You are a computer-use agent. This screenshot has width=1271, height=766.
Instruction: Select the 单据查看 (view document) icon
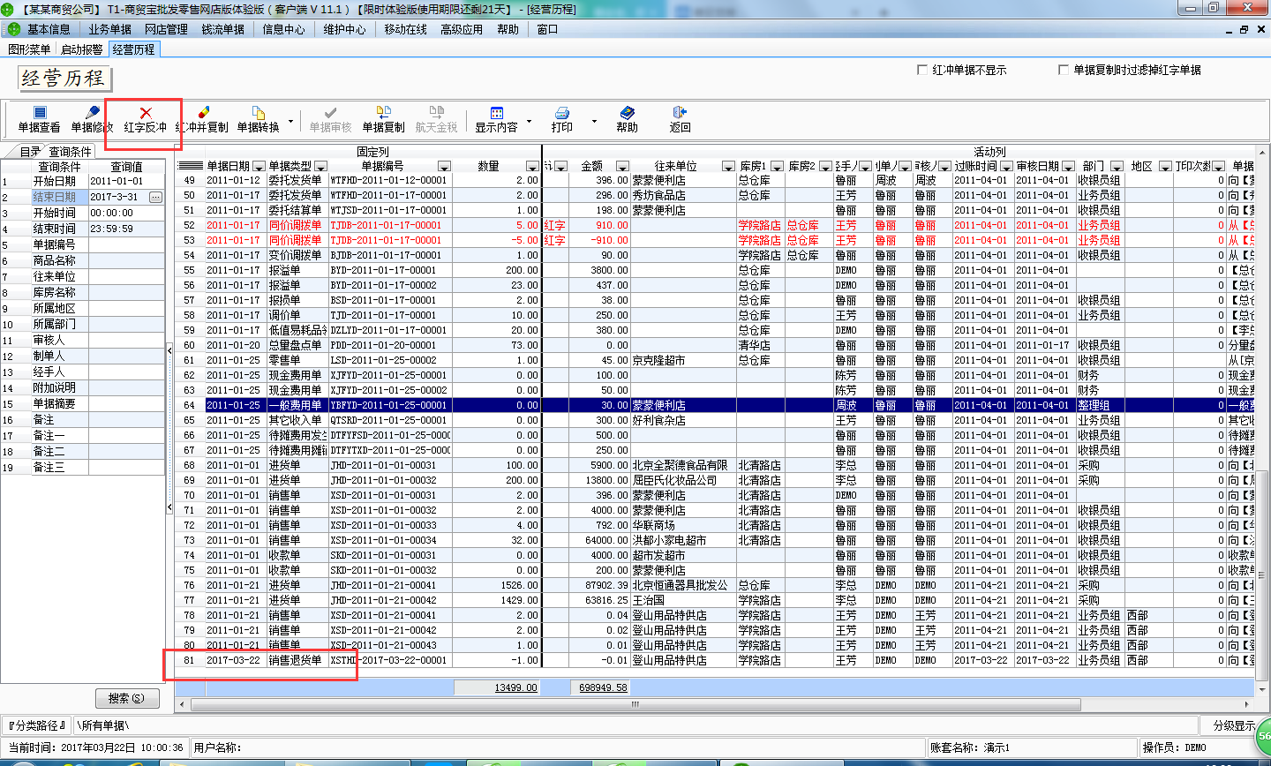click(38, 119)
